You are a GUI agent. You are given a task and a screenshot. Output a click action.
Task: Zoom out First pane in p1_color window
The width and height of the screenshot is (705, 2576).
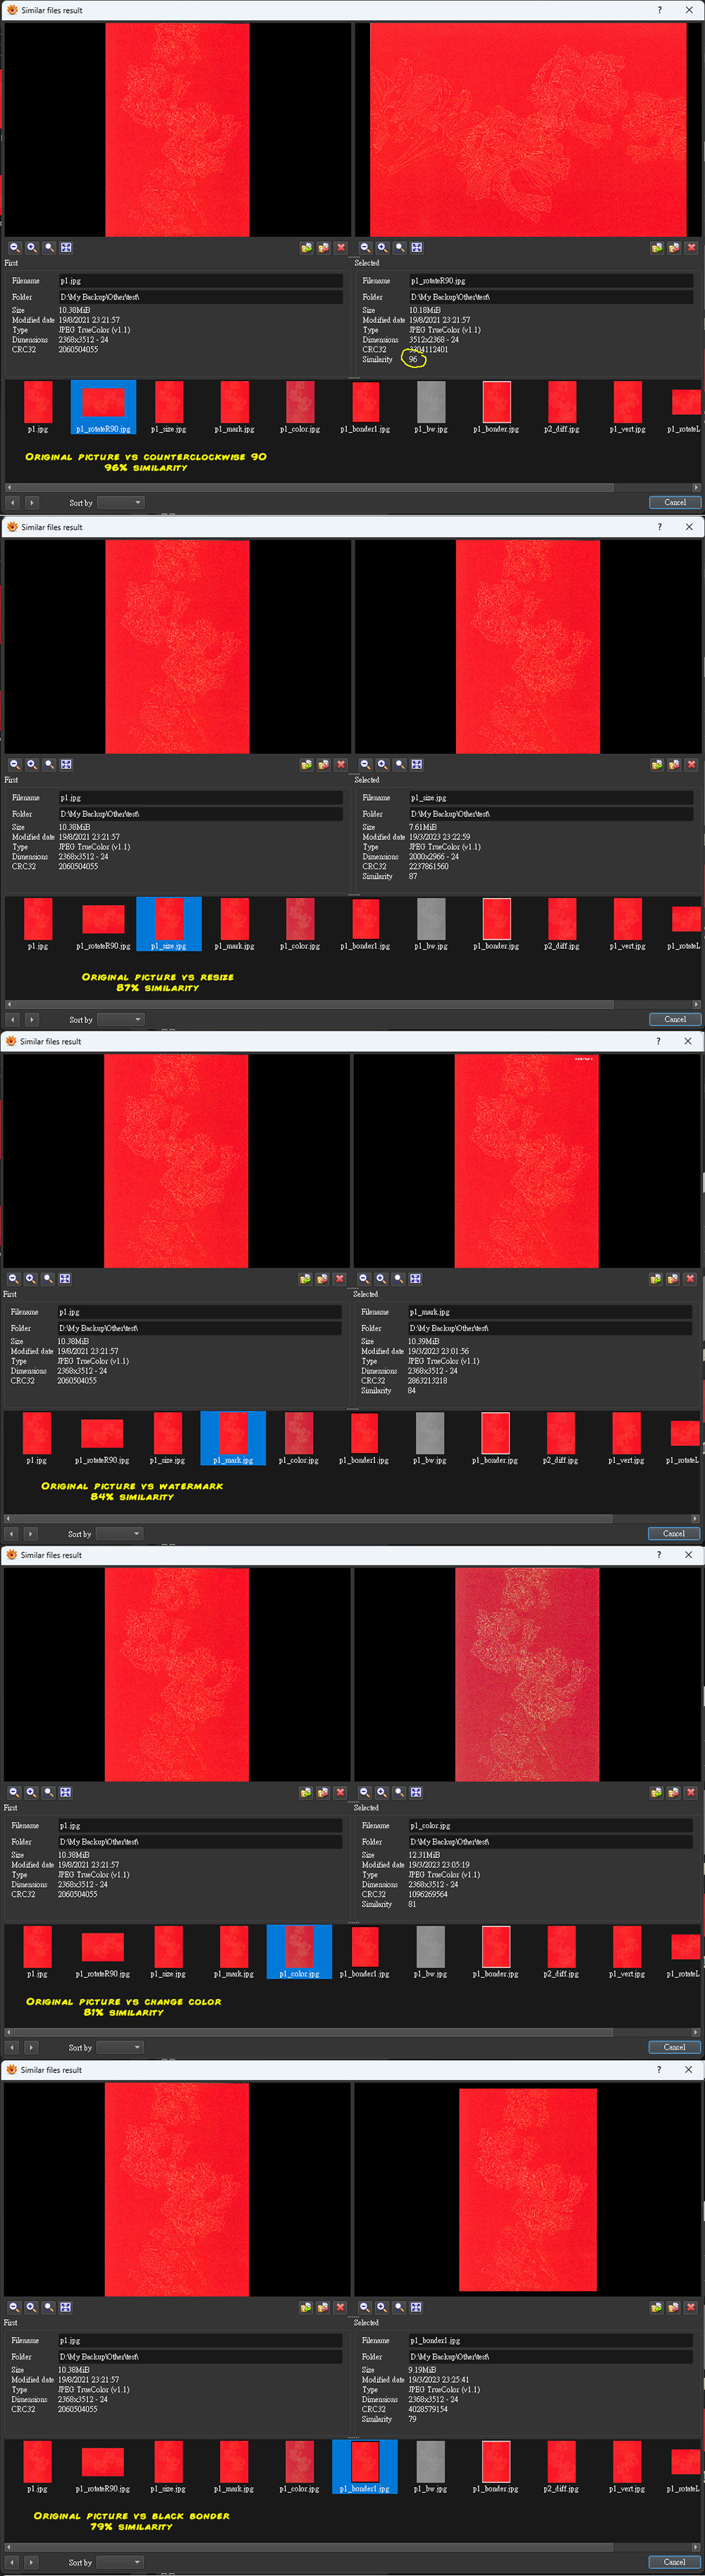[14, 1792]
